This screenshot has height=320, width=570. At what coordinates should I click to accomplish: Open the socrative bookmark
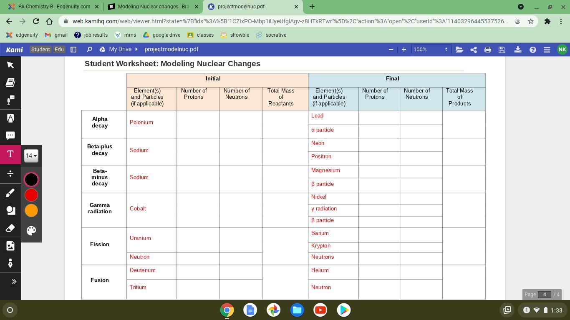click(271, 35)
